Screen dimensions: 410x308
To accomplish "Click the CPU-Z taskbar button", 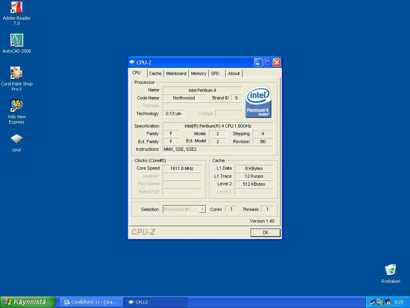I will (156, 302).
